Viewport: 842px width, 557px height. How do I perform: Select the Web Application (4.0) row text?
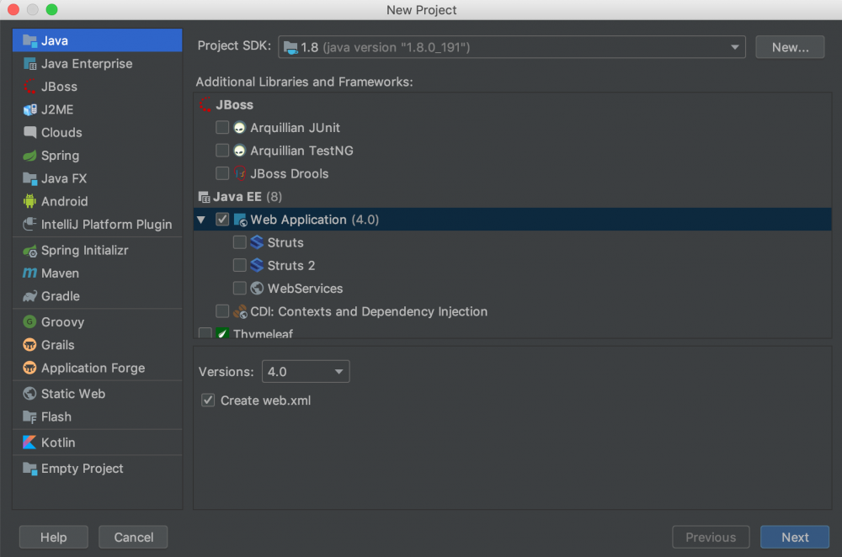pos(315,220)
